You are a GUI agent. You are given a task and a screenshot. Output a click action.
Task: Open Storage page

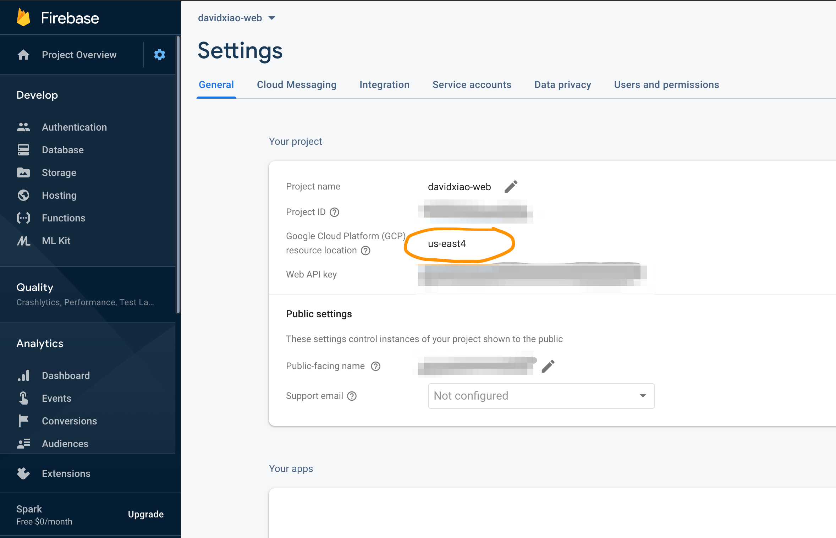[x=59, y=172]
